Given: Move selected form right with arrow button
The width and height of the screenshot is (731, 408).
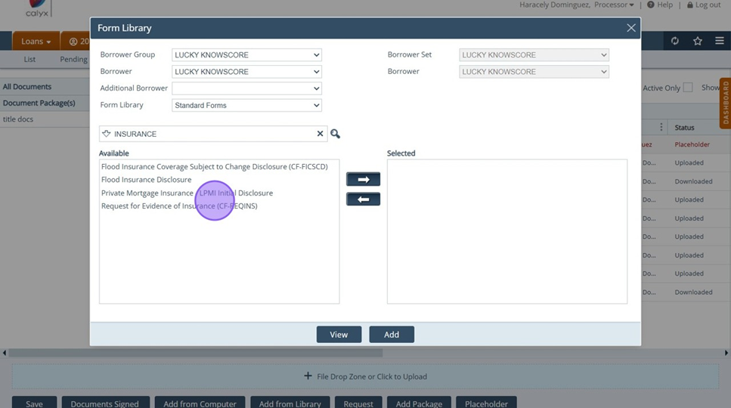Looking at the screenshot, I should click(363, 180).
